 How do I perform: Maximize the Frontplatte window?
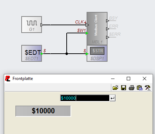pos(128,79)
